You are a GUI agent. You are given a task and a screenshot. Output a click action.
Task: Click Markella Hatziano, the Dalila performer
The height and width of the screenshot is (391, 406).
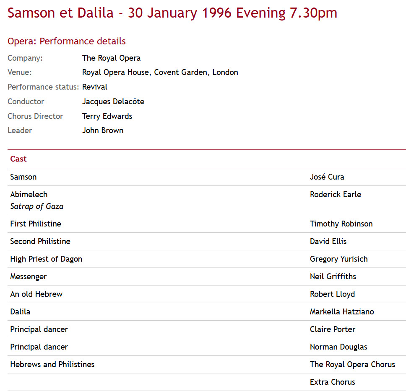point(342,311)
